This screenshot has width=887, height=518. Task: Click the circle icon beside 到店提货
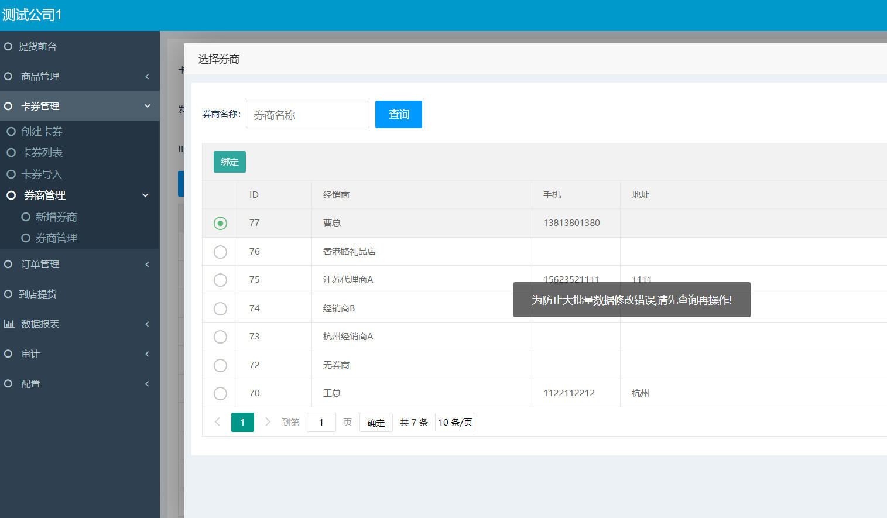[8, 294]
